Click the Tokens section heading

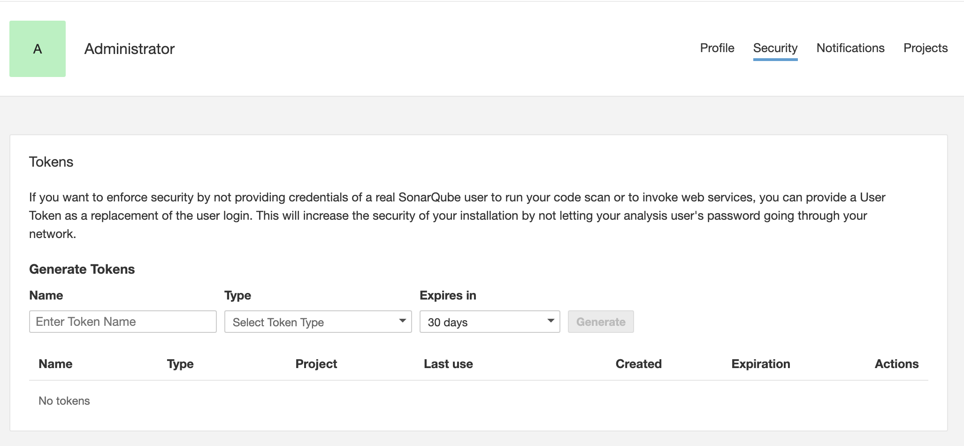tap(51, 161)
